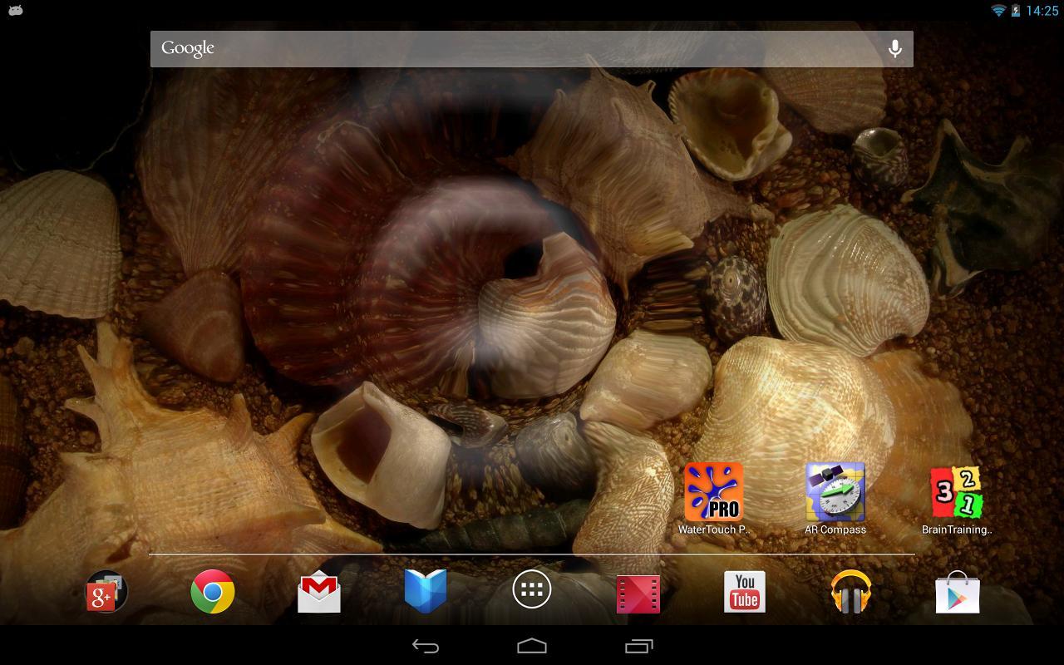The width and height of the screenshot is (1064, 665).
Task: Open the BrainTraining app
Action: tap(954, 492)
